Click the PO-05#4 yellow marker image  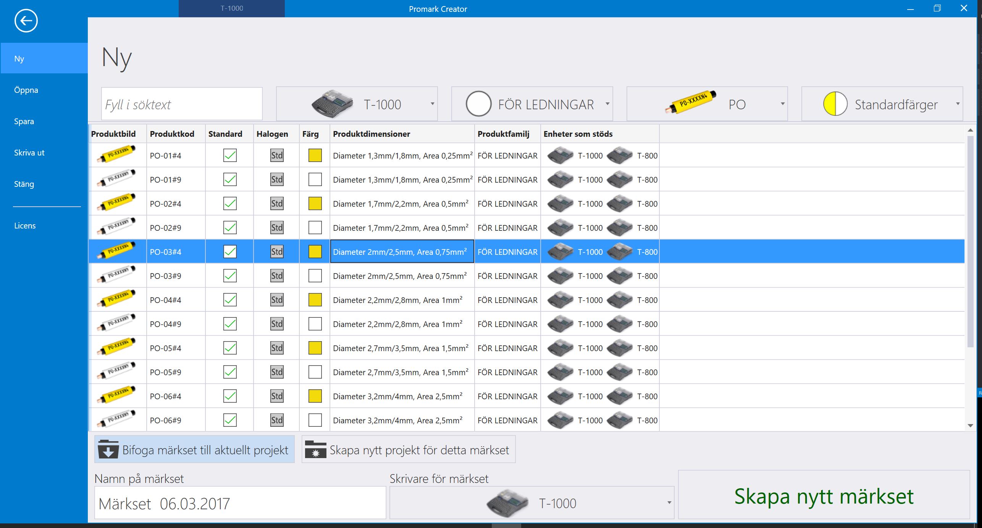click(116, 347)
